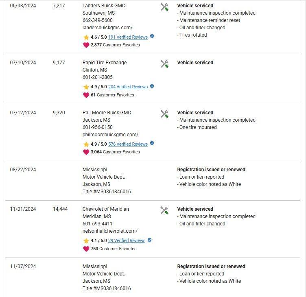306x297 pixels.
Task: Open the 576 Verified Reviews link
Action: tap(128, 144)
